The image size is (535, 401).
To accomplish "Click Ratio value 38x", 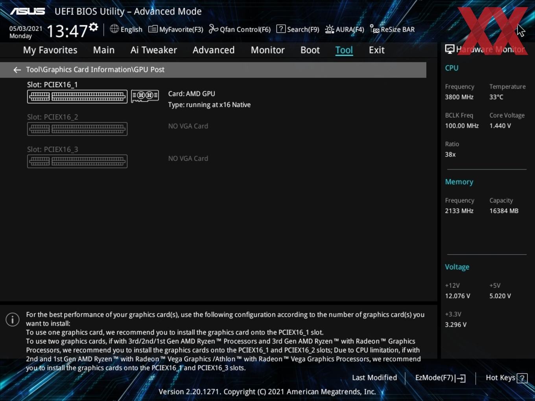I will tap(450, 155).
